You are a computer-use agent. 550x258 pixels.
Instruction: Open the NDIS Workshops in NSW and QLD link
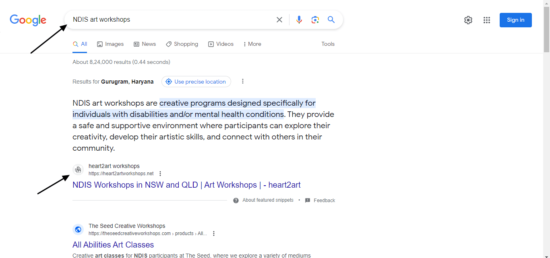click(x=186, y=185)
